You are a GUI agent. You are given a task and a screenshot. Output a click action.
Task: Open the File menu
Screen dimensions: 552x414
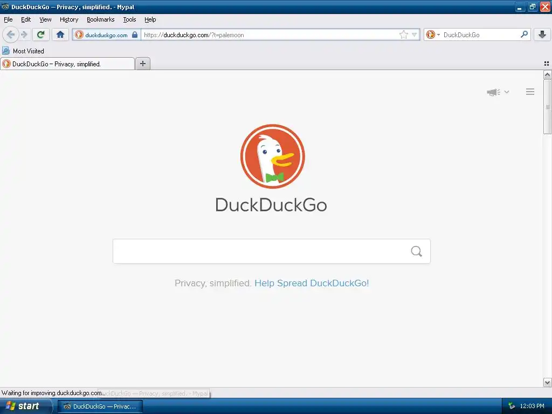pos(8,19)
